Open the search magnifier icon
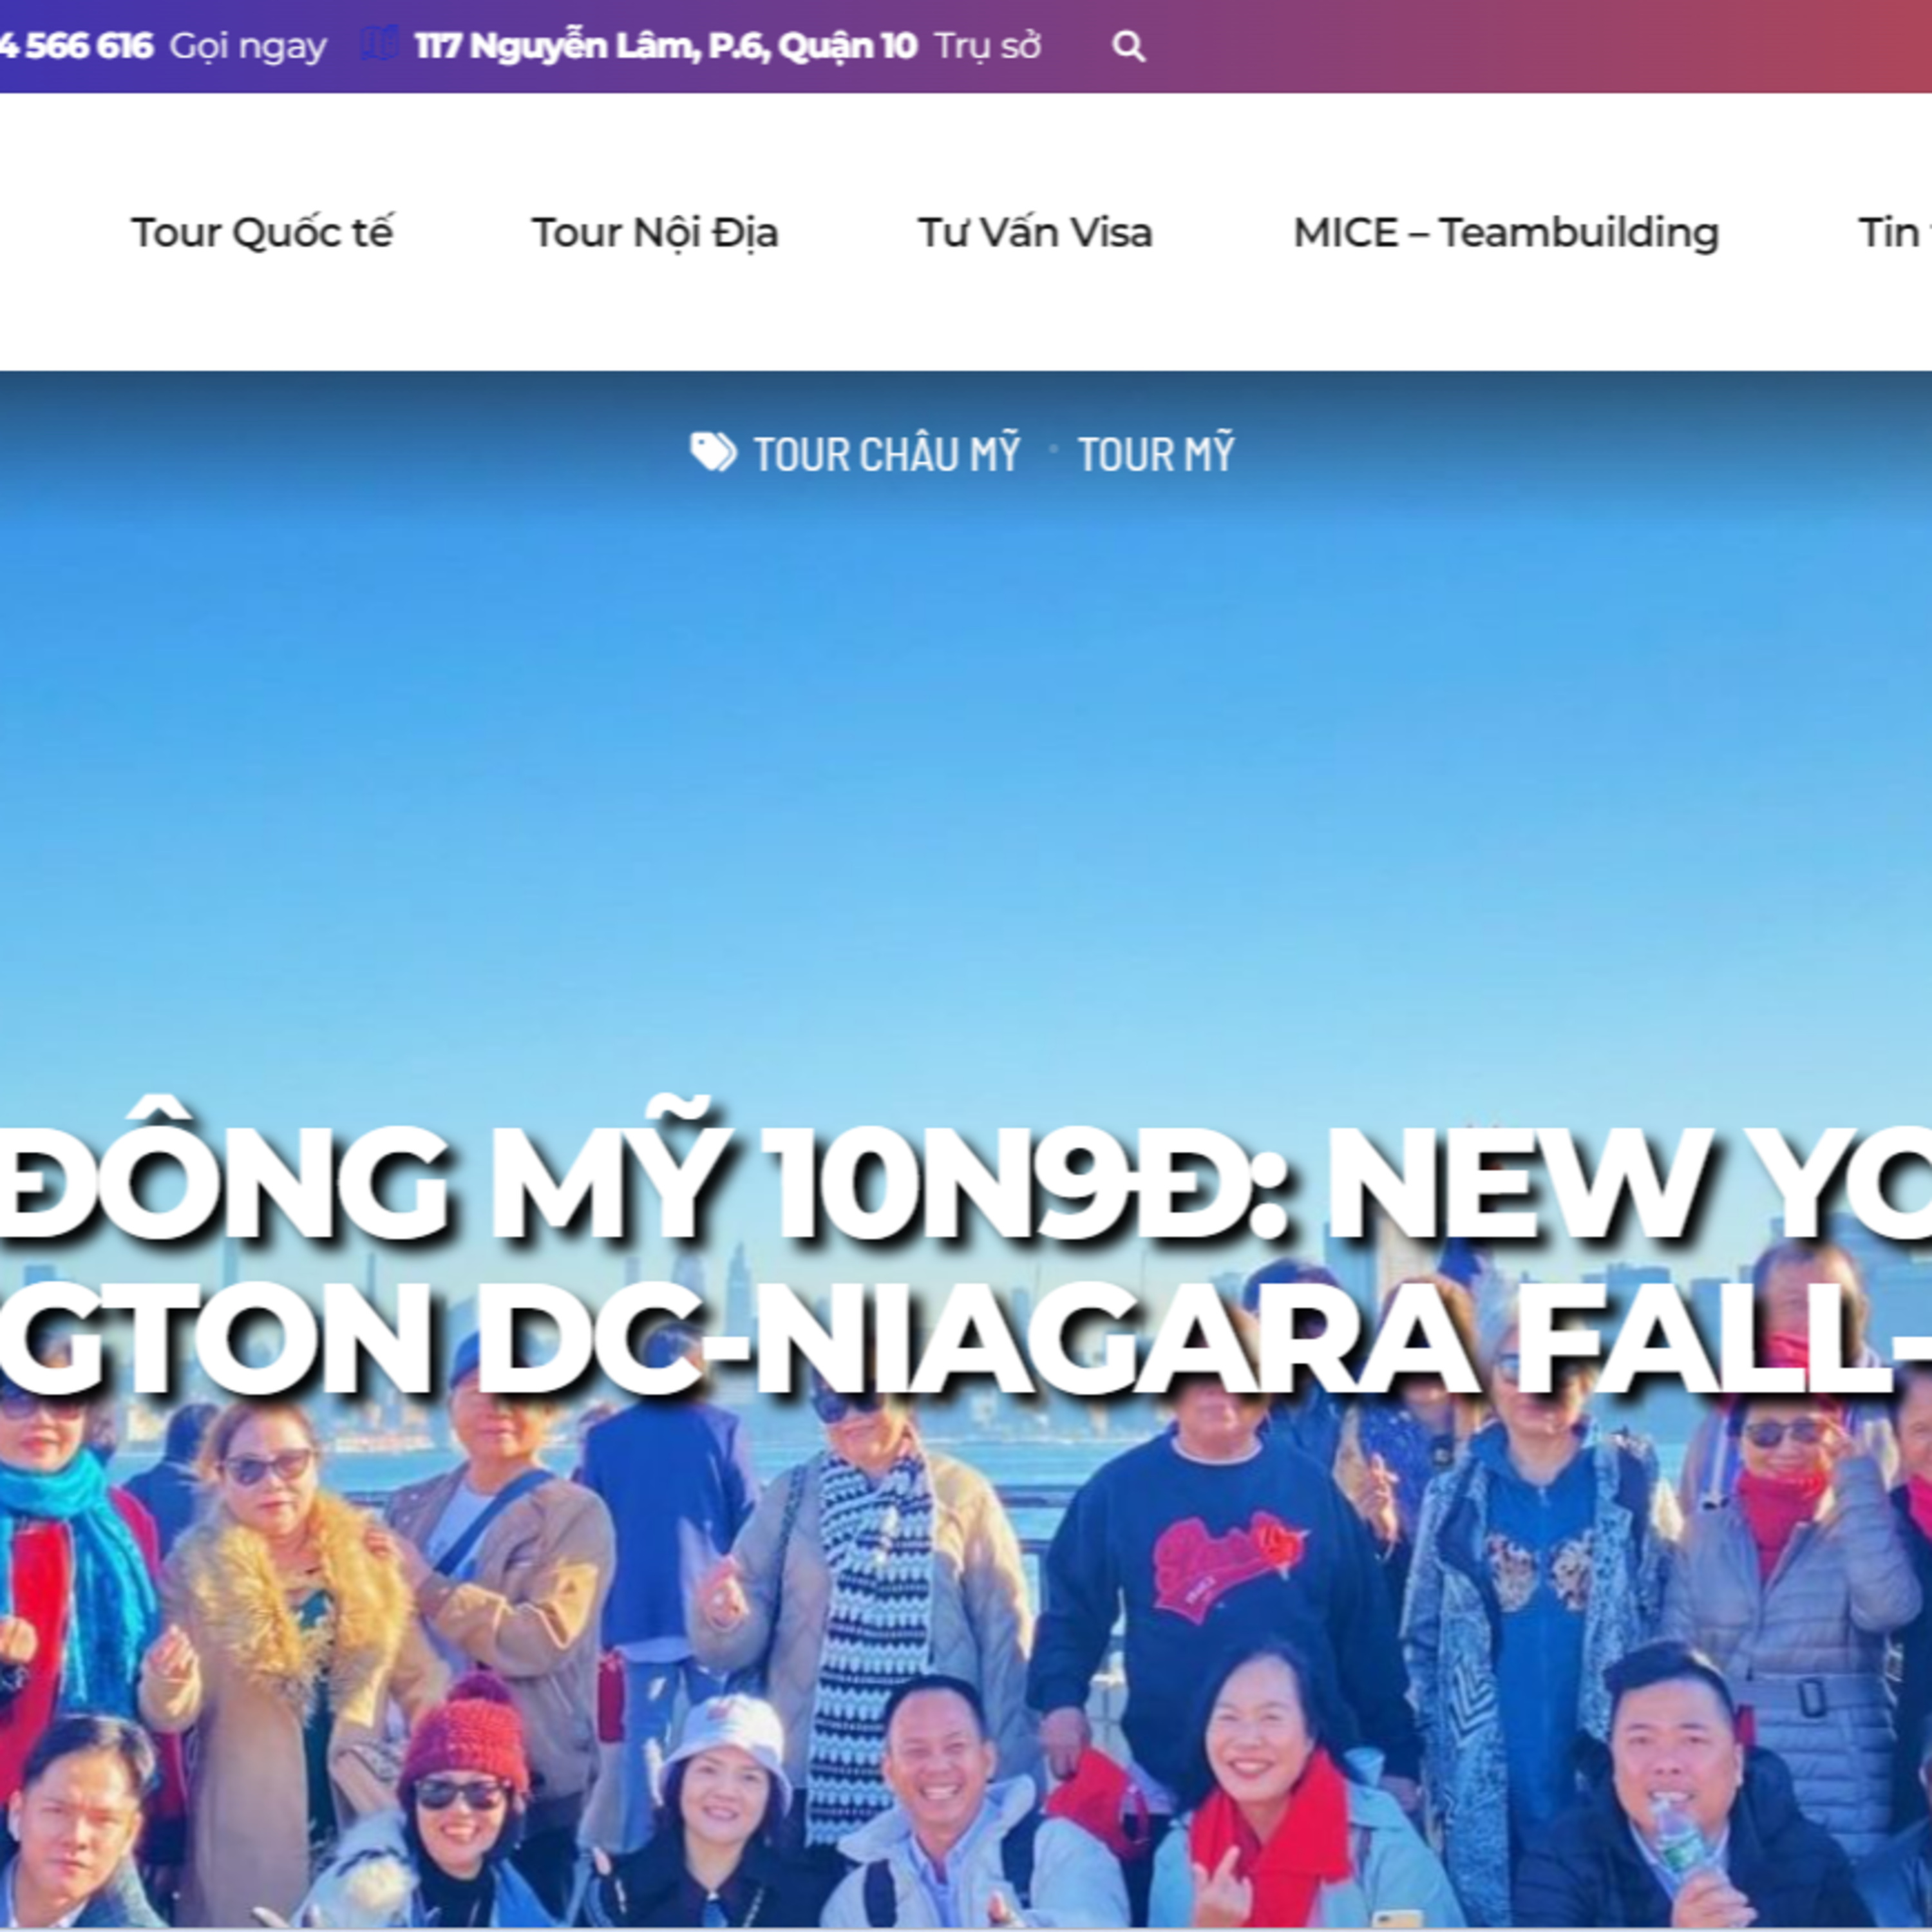 [x=1128, y=47]
